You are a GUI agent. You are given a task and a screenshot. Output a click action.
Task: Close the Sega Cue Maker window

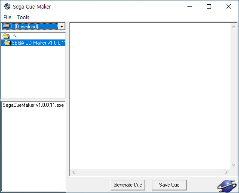pyautogui.click(x=229, y=6)
